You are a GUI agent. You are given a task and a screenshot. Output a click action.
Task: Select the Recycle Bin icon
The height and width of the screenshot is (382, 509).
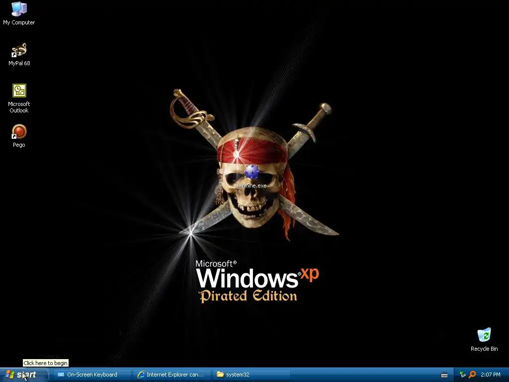[x=484, y=335]
